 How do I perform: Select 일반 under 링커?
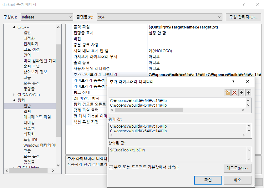coord(27,106)
